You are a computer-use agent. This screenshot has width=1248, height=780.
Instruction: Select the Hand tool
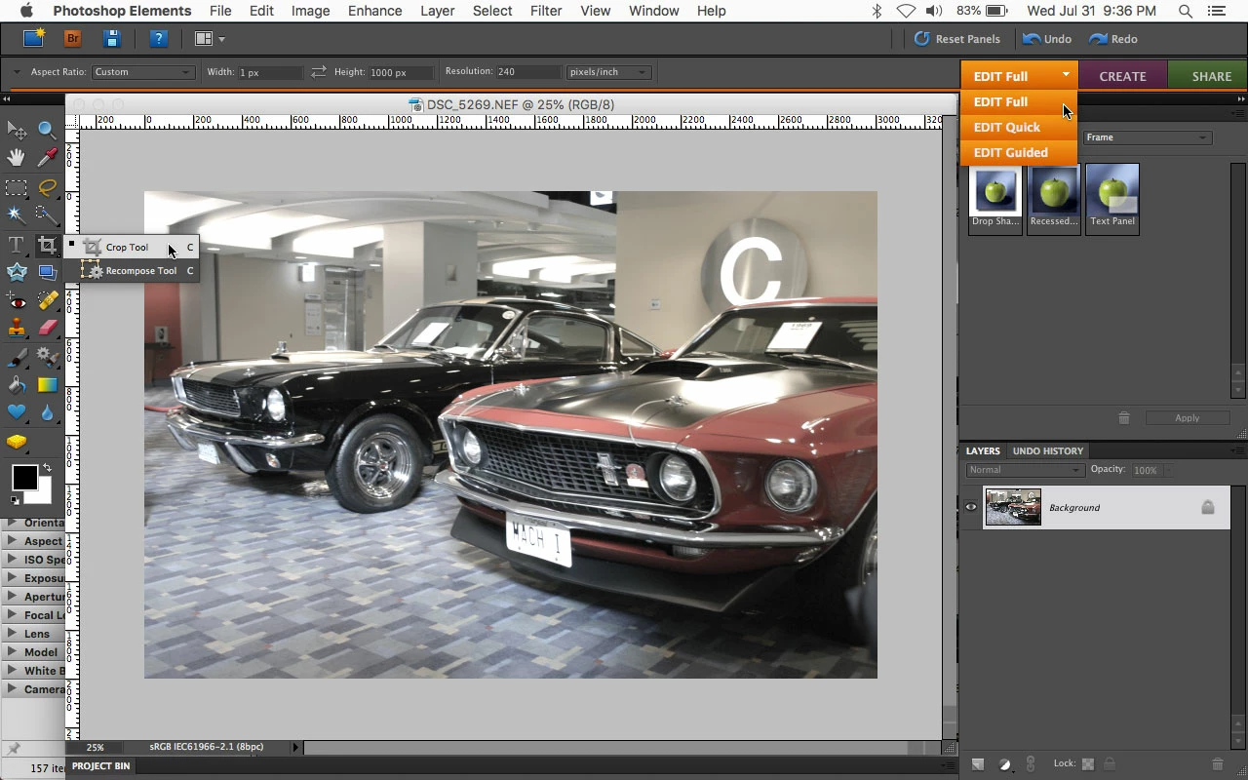click(x=17, y=158)
